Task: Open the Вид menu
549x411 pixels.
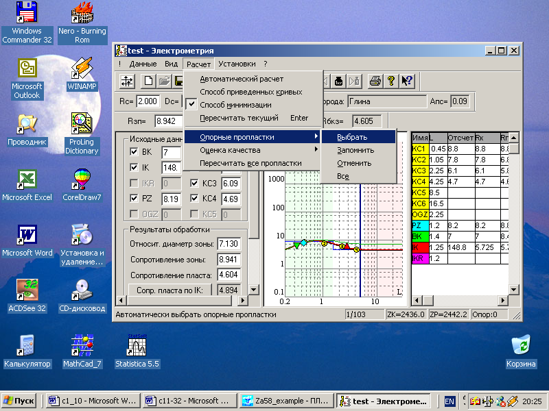Action: point(171,64)
